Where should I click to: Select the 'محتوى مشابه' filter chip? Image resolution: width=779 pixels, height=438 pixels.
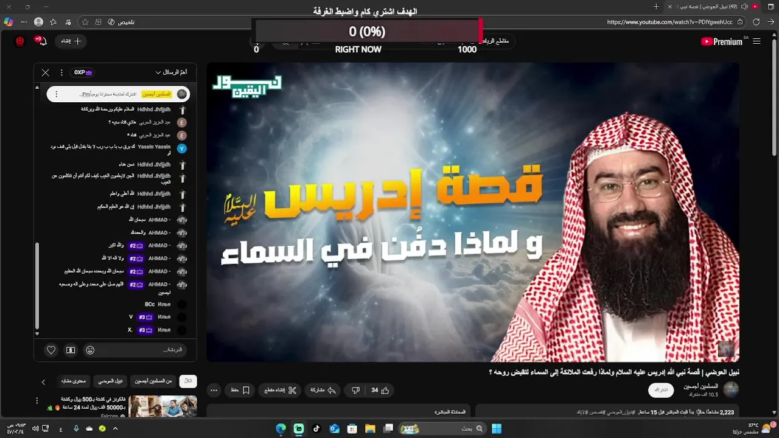coord(74,381)
